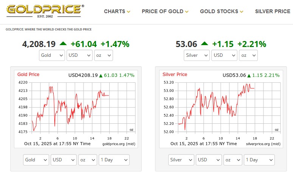Open the Silver dropdown below silver chart

tap(181, 160)
